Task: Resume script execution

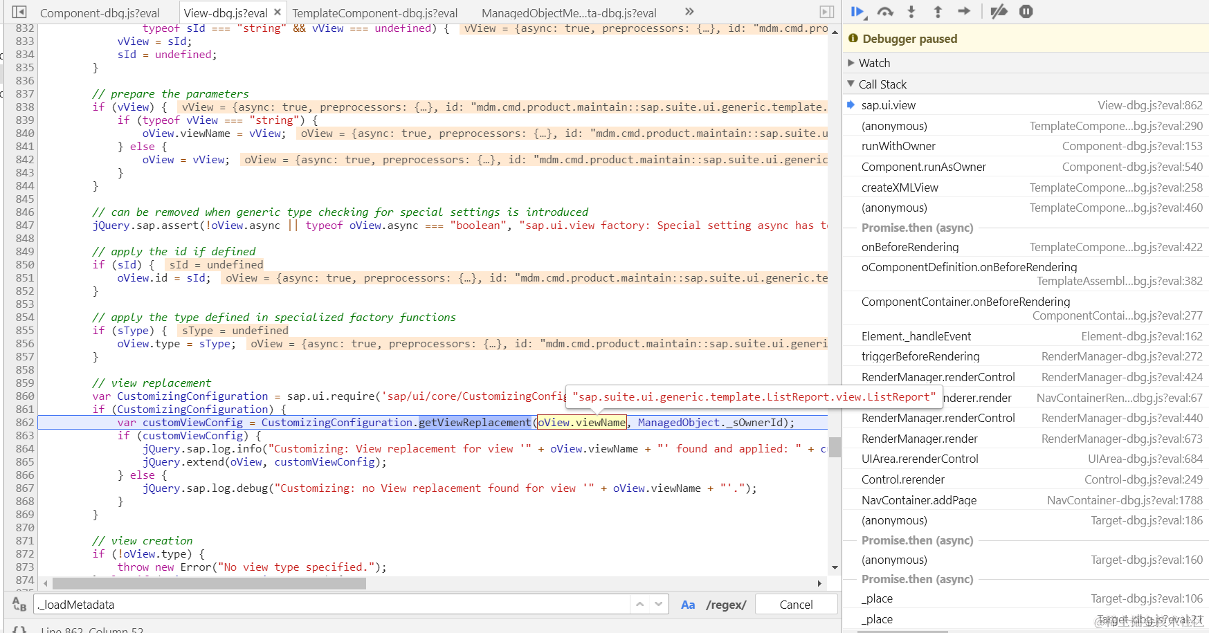Action: pos(858,12)
